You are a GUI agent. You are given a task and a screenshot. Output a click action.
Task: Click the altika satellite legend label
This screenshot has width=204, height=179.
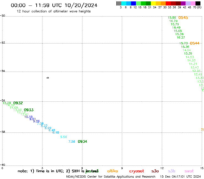tap(112, 171)
